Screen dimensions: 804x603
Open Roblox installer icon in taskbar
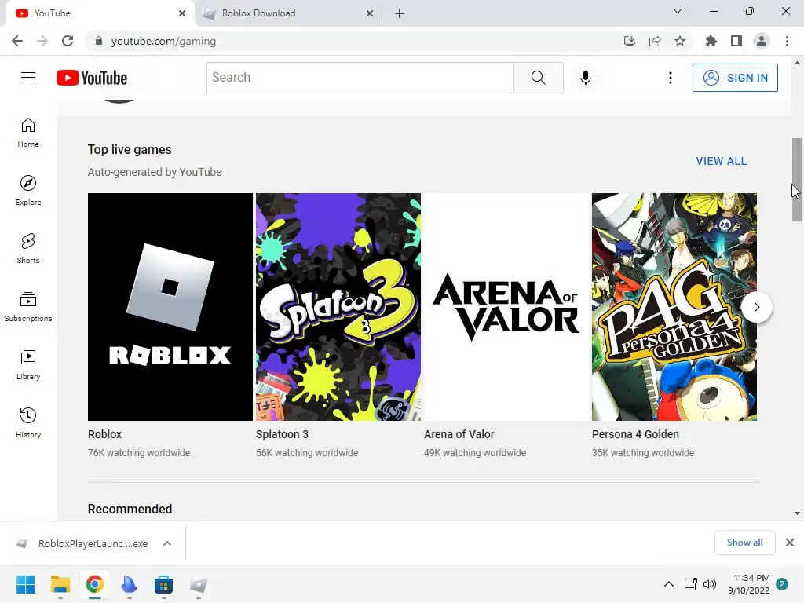click(199, 584)
